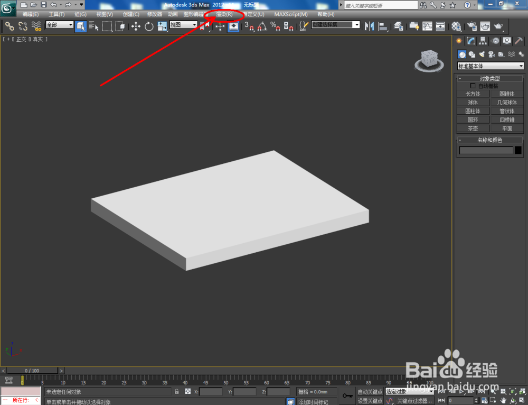528x405 pixels.
Task: Open the 全部 selection filter dropdown
Action: [x=59, y=25]
